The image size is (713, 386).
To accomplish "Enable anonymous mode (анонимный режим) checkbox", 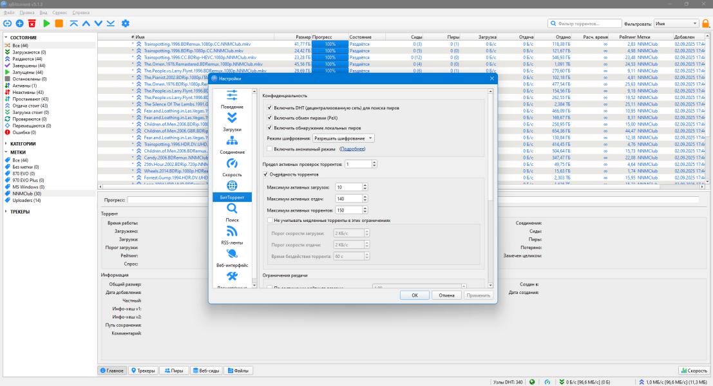I will coord(269,149).
